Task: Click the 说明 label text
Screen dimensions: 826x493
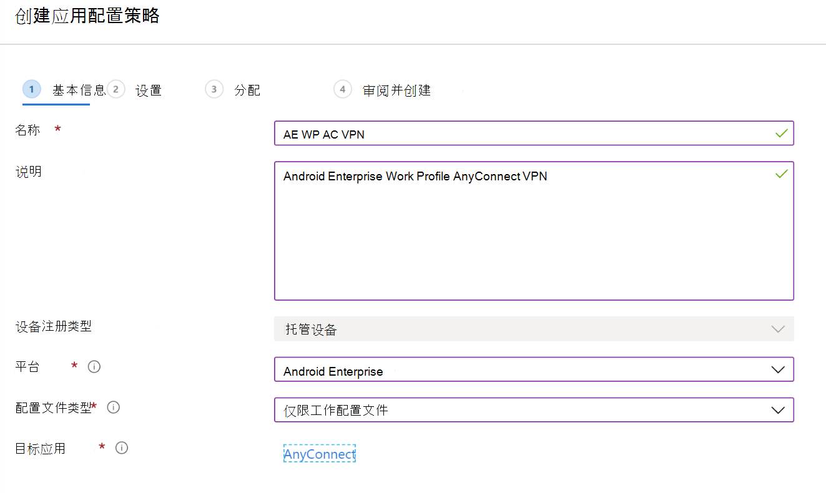Action: [28, 171]
